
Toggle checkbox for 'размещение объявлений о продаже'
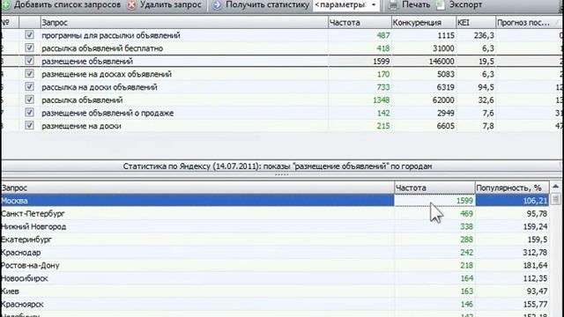tap(29, 113)
